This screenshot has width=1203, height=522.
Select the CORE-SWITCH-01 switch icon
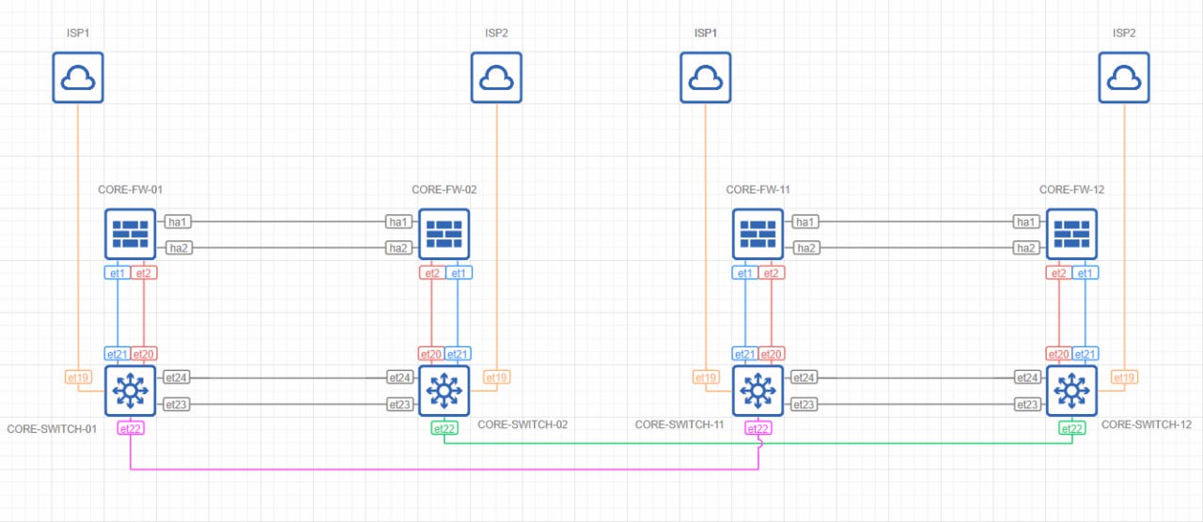(131, 391)
